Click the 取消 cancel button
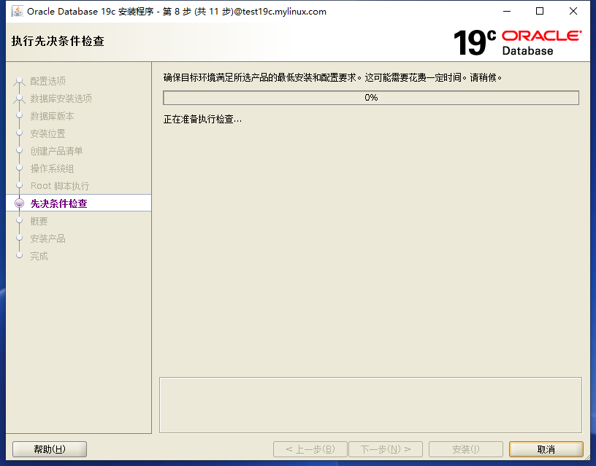 tap(546, 449)
